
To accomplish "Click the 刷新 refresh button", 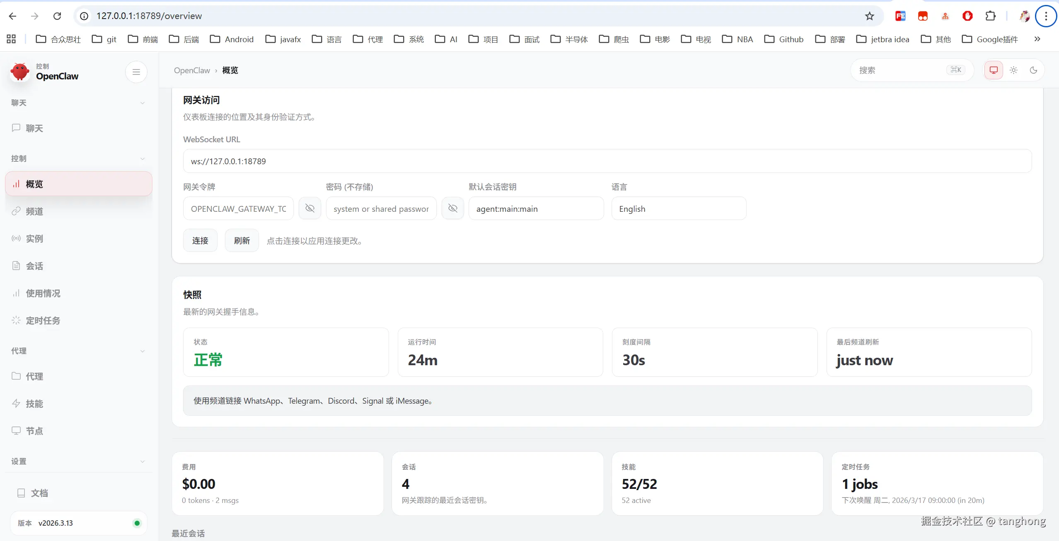I will [x=242, y=241].
